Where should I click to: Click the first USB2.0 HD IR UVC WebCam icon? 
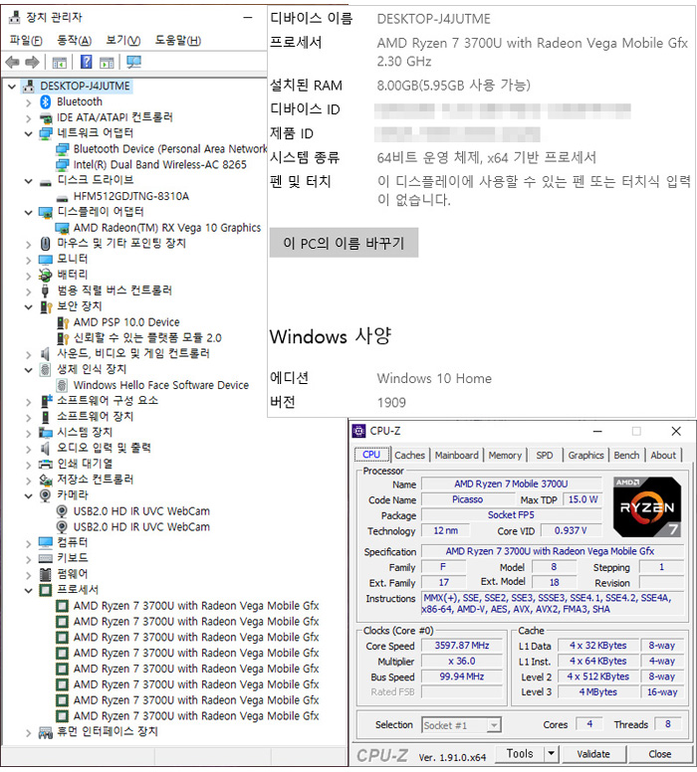click(62, 511)
